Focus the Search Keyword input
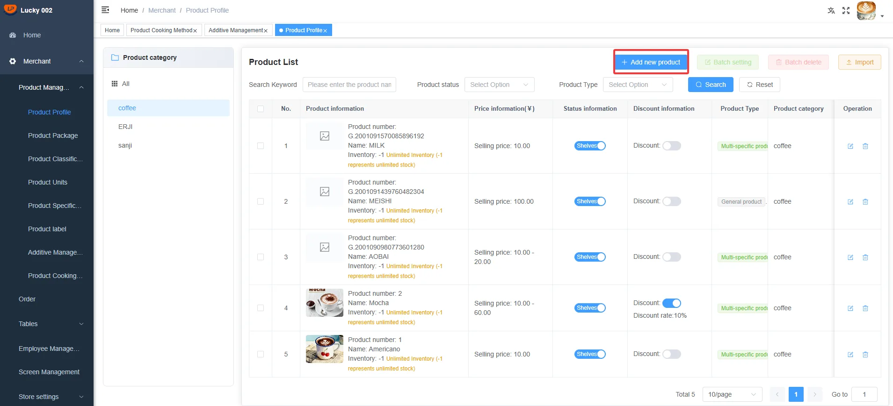893x406 pixels. 349,85
